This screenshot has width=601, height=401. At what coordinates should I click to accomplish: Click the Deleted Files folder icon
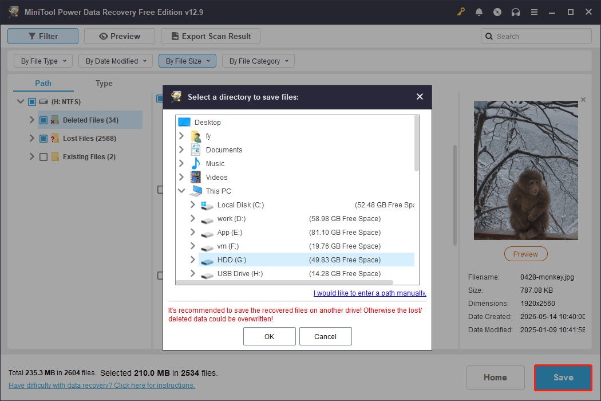[x=55, y=120]
